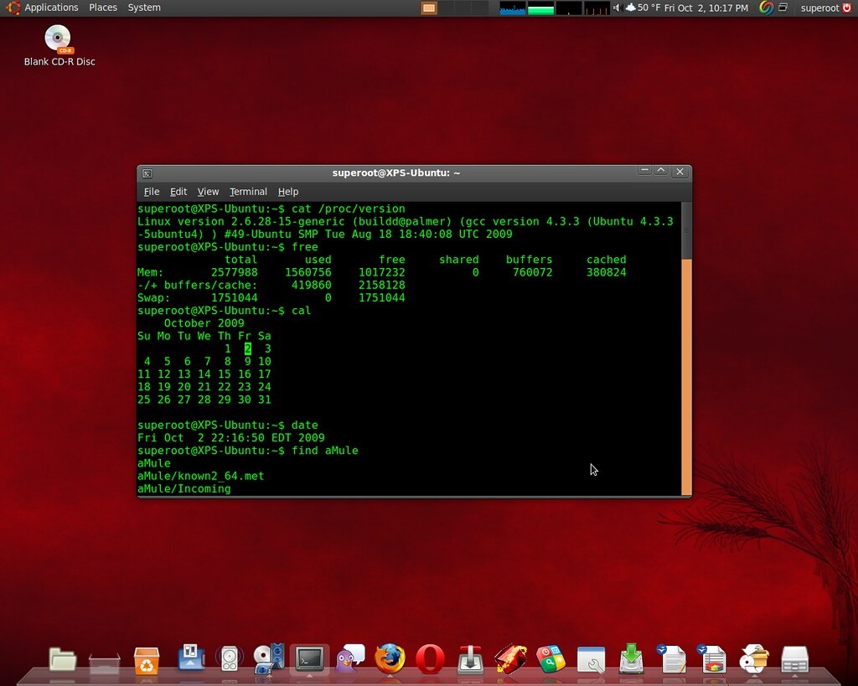This screenshot has width=858, height=686.
Task: Click the date and time clock applet
Action: 706,8
